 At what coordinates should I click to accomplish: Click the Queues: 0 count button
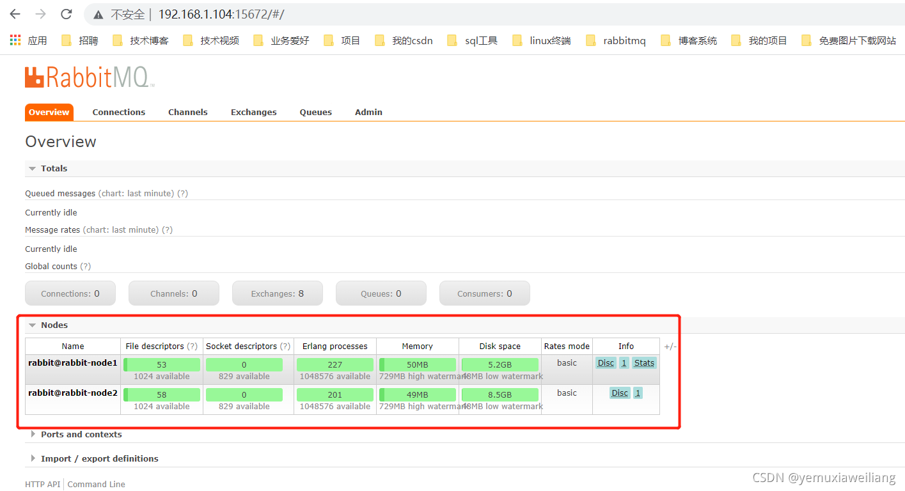point(381,293)
